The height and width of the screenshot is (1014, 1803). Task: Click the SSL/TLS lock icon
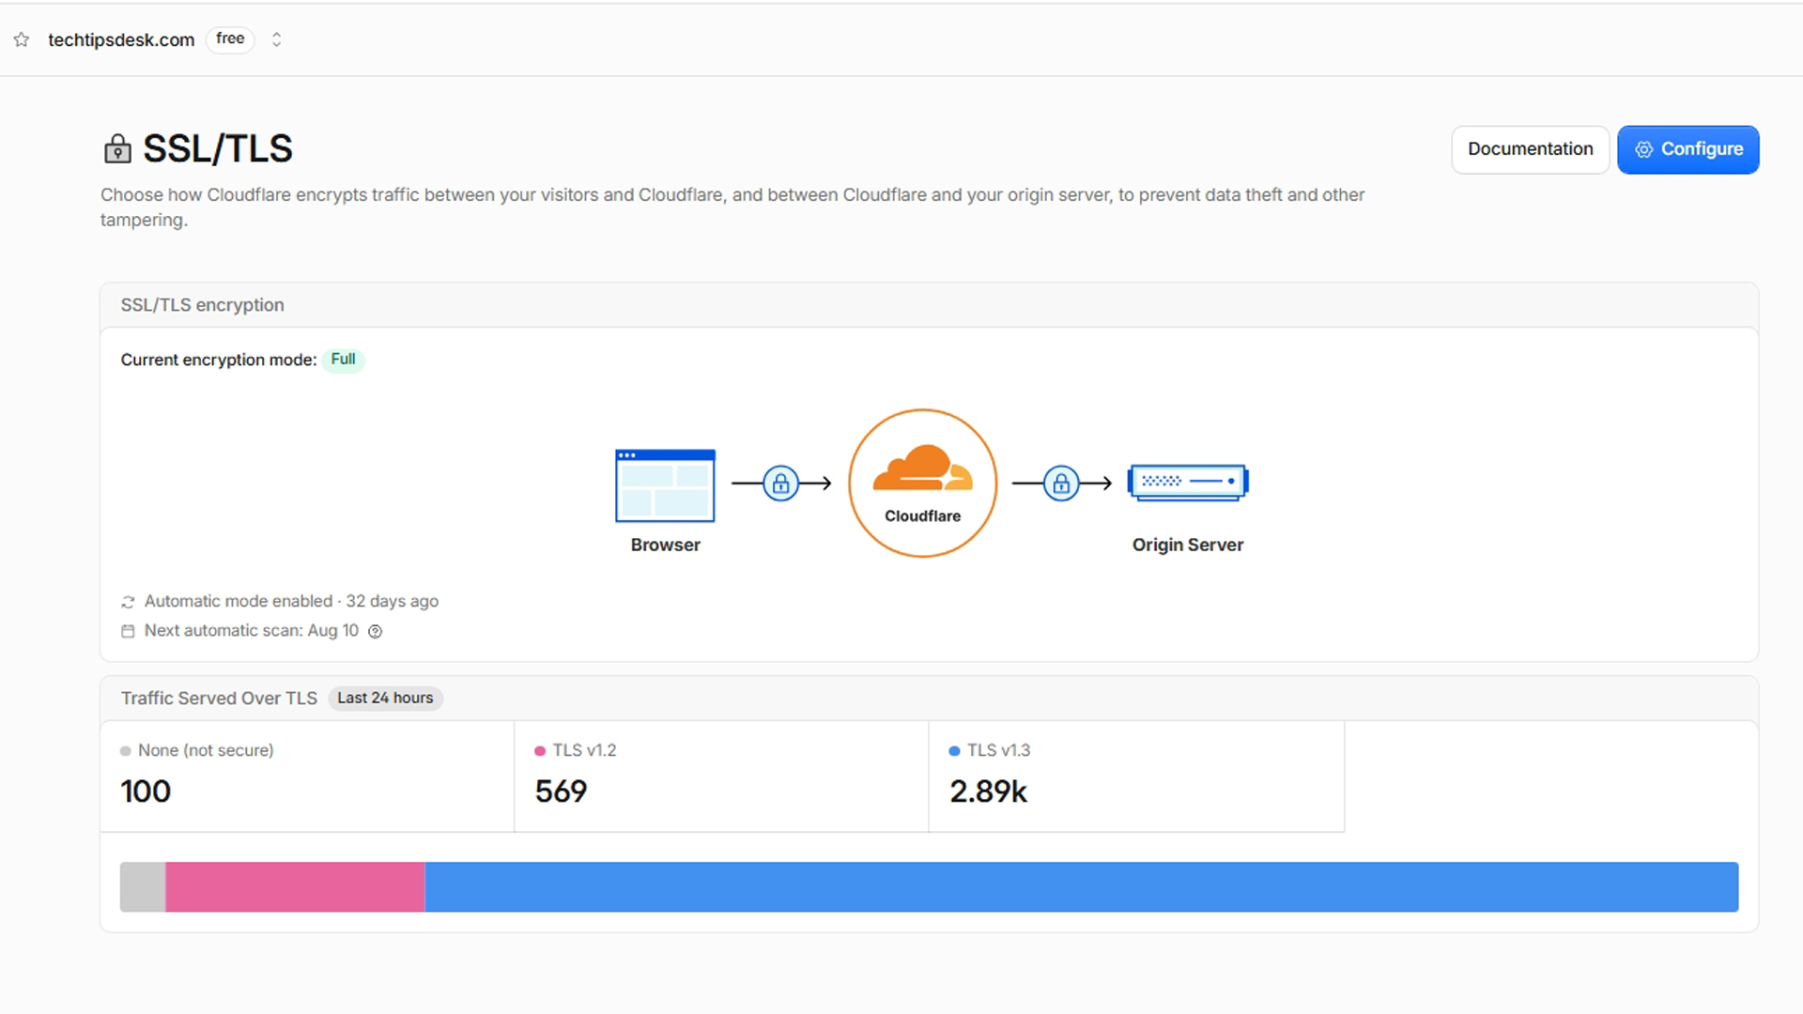117,148
